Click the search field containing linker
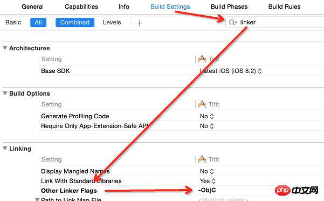Screen dimensions: 324x201 tap(275, 22)
